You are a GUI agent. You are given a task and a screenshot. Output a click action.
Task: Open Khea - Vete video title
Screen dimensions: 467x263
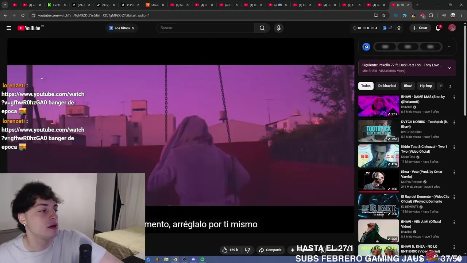[x=422, y=174]
